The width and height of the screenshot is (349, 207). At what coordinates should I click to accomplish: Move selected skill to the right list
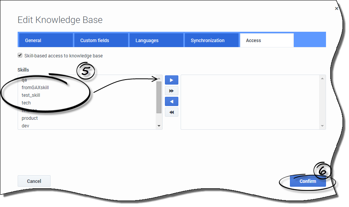point(171,80)
